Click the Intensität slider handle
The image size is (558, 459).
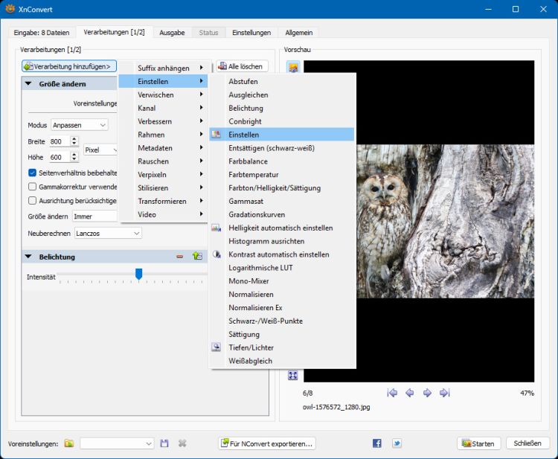[x=139, y=274]
